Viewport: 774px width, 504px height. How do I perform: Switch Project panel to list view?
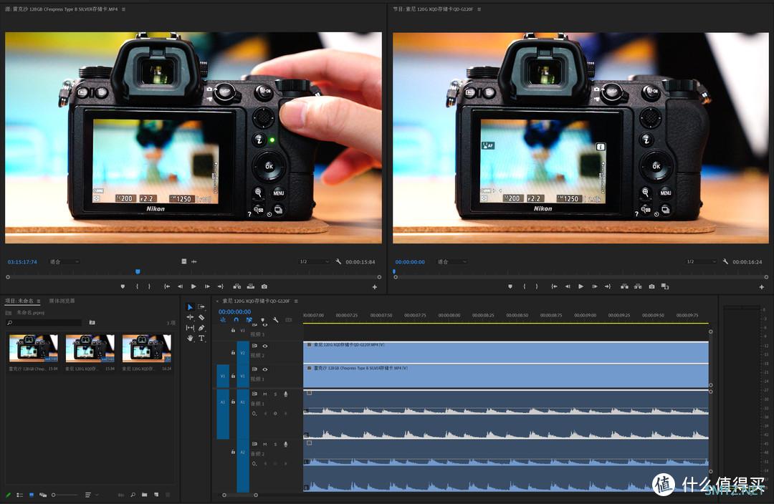click(x=20, y=495)
